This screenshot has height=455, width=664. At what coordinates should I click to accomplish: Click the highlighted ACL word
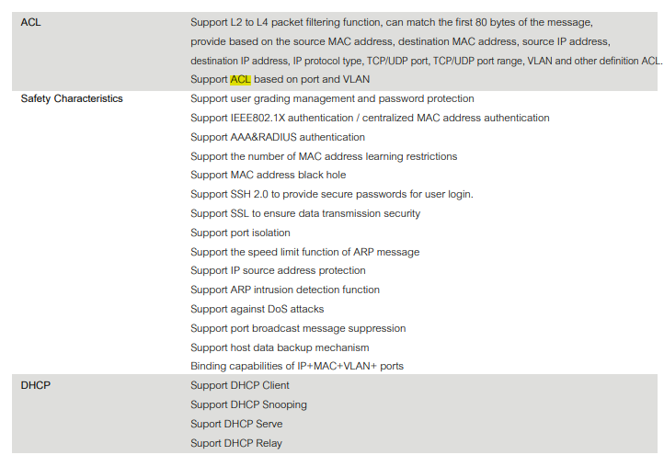coord(240,79)
